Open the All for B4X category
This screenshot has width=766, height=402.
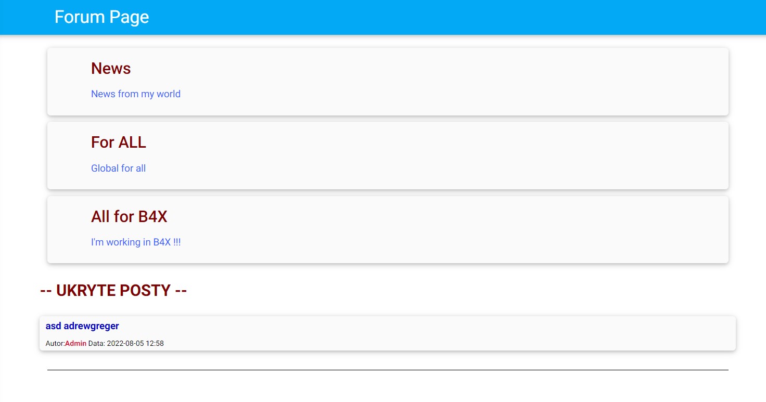[129, 216]
